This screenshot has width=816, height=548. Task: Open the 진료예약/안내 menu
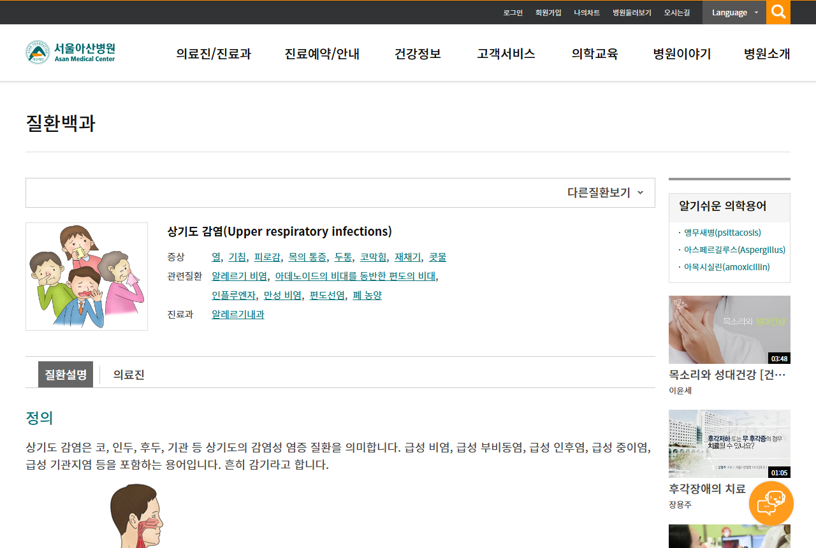pos(322,54)
